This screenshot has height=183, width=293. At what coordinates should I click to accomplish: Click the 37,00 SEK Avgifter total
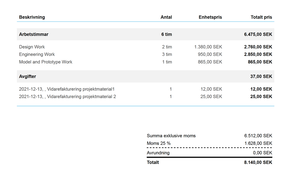(261, 76)
